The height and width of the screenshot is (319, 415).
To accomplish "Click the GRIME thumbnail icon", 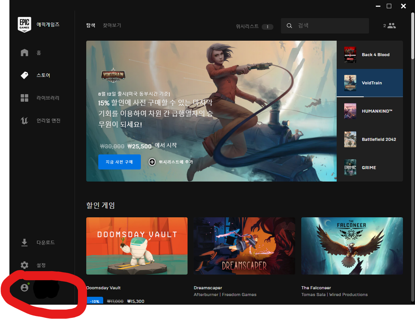I will 350,167.
